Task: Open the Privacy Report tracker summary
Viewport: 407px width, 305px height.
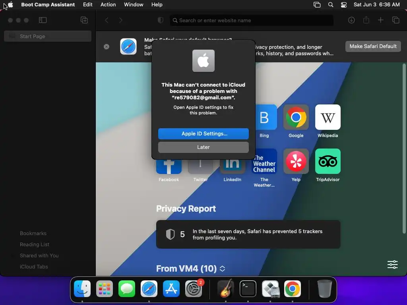Action: pyautogui.click(x=248, y=234)
